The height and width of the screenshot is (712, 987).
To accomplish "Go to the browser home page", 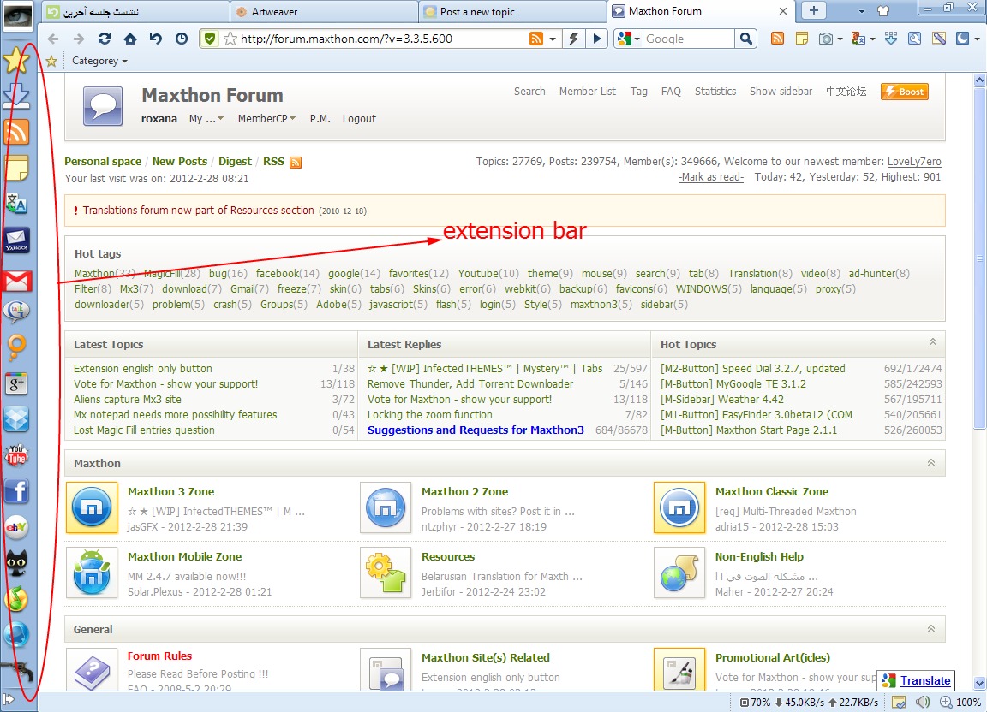I will 130,39.
